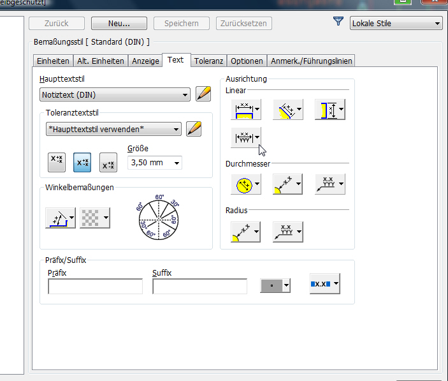Open vertical linear dimension orientation icon
Image resolution: width=448 pixels, height=381 pixels.
tap(327, 110)
